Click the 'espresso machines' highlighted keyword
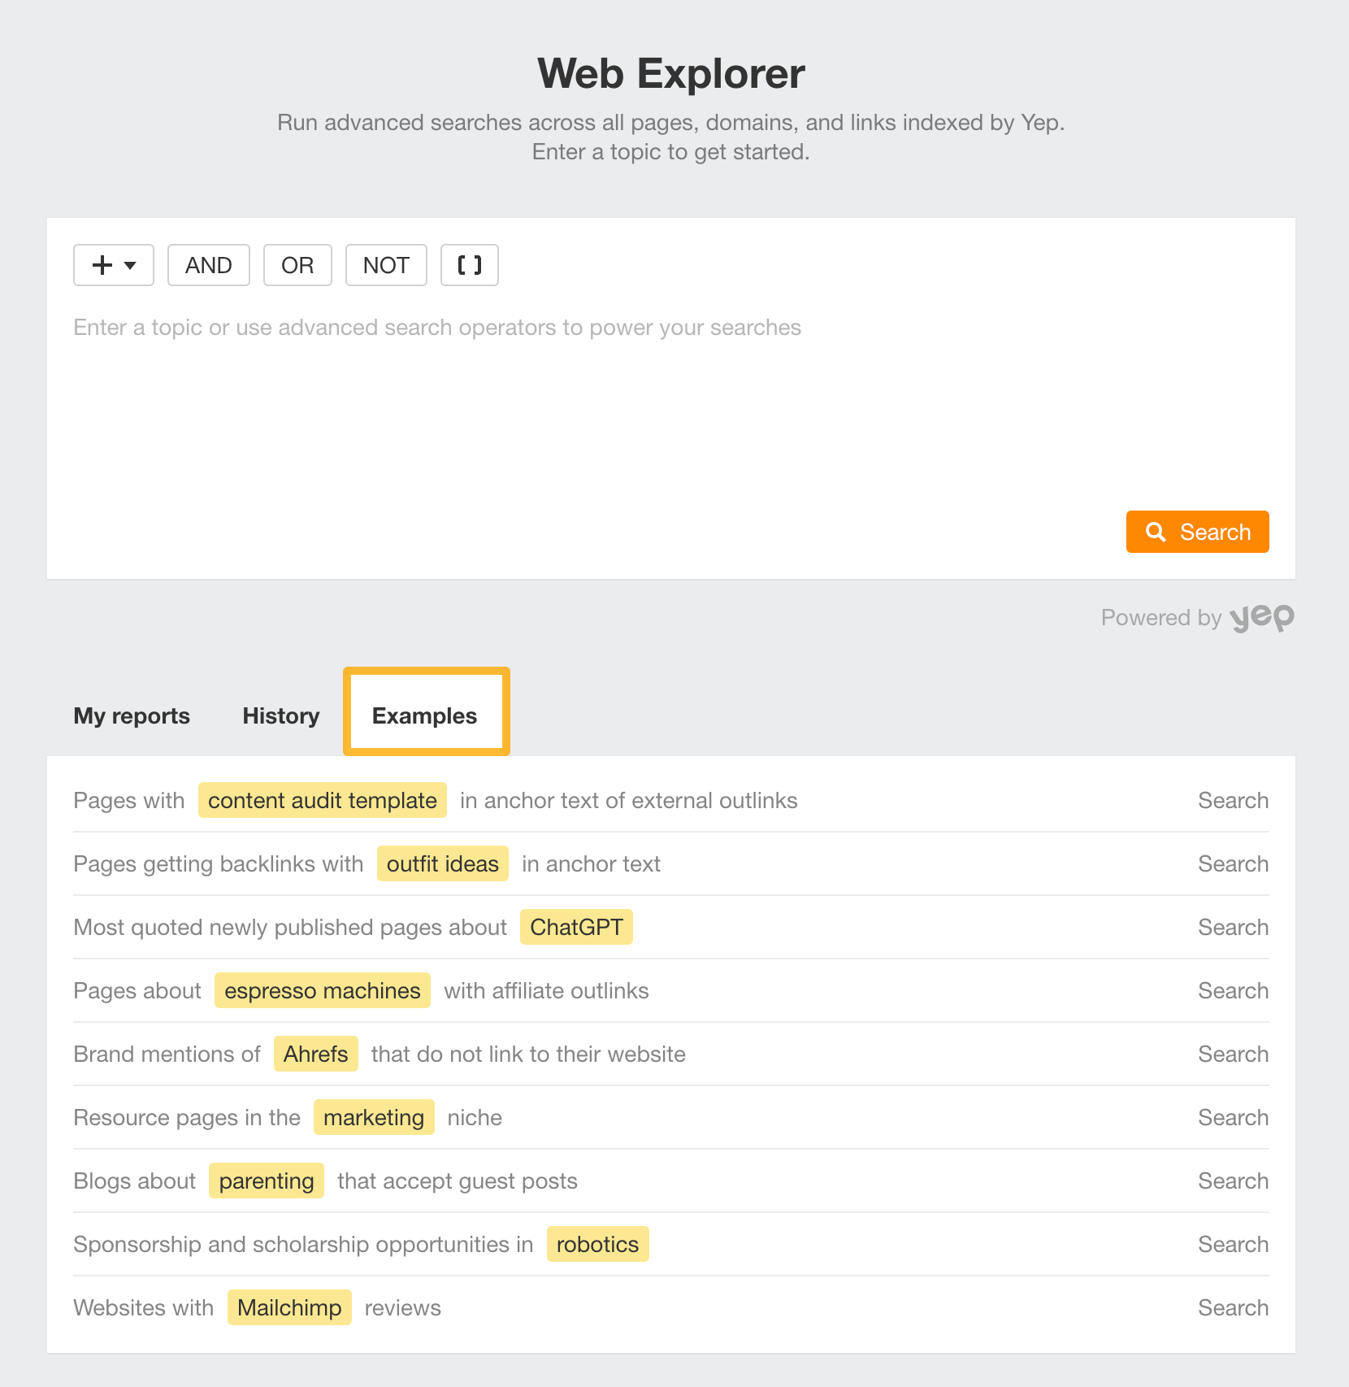 (x=322, y=990)
